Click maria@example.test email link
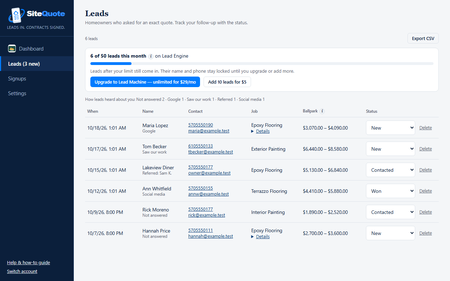The image size is (450, 281). point(209,131)
